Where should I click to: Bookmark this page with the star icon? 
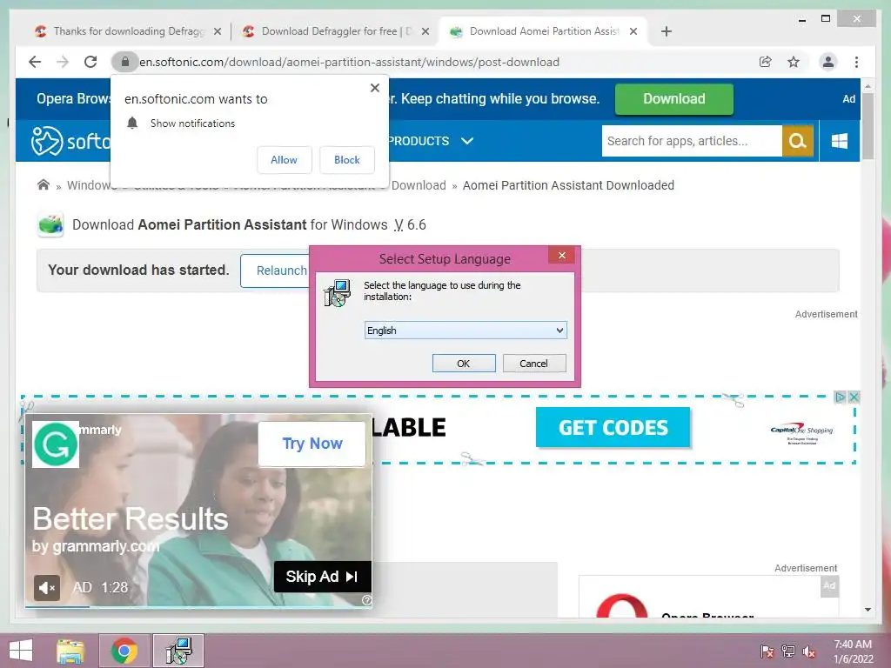coord(794,62)
